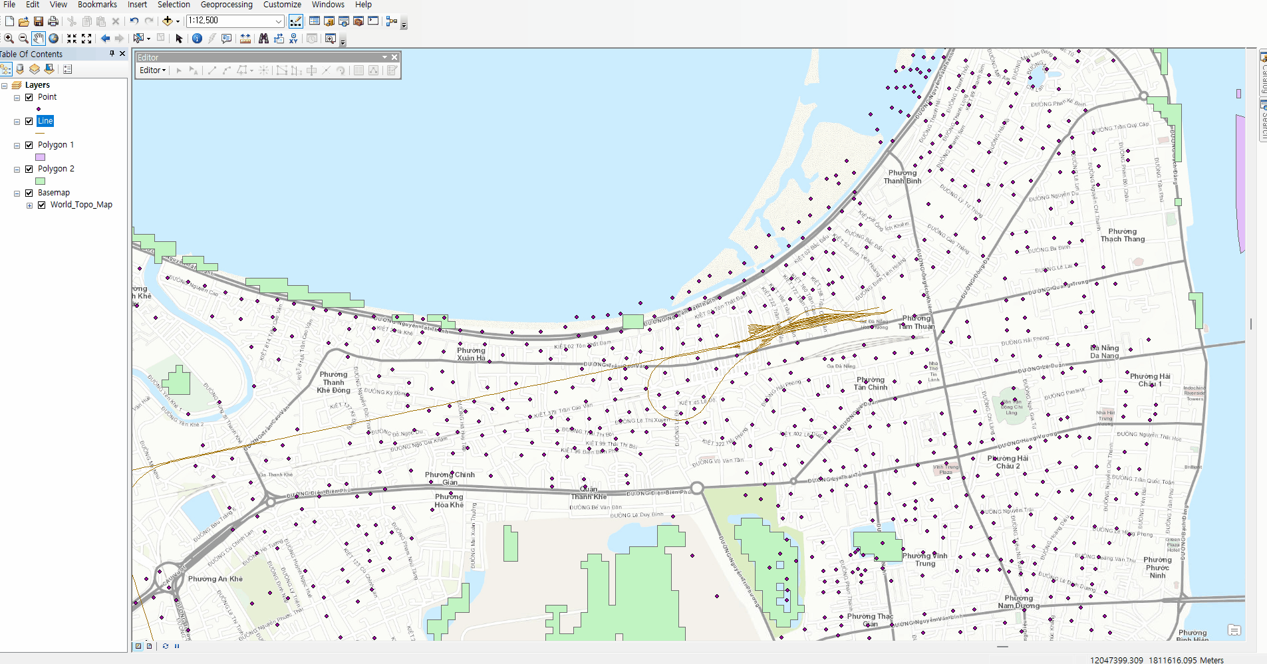Print the map

coord(53,21)
